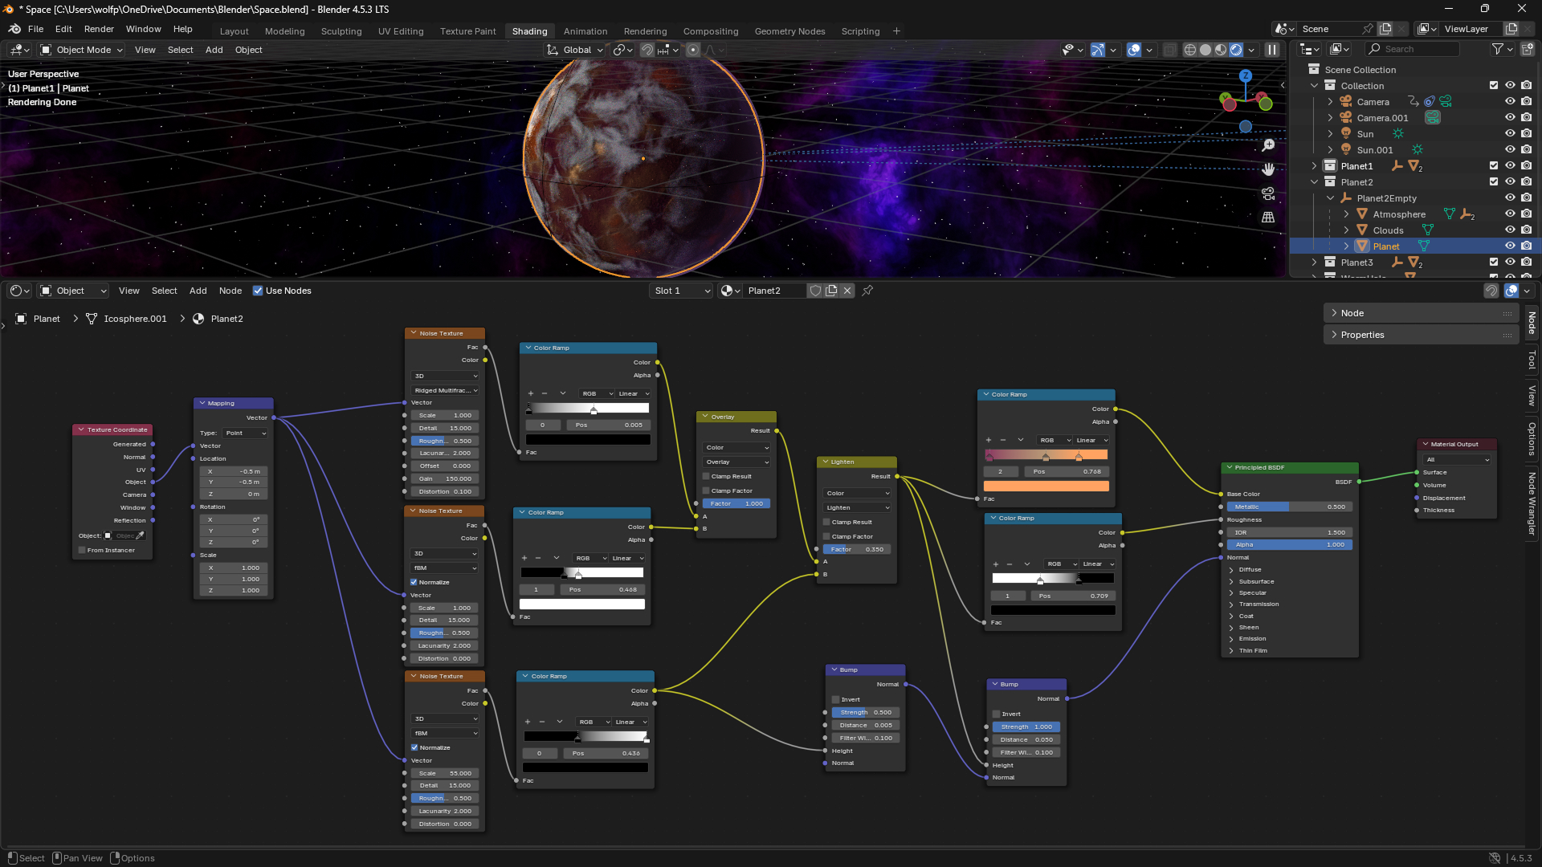This screenshot has height=867, width=1542.
Task: Click the viewport zoom magnifier icon
Action: [1268, 145]
